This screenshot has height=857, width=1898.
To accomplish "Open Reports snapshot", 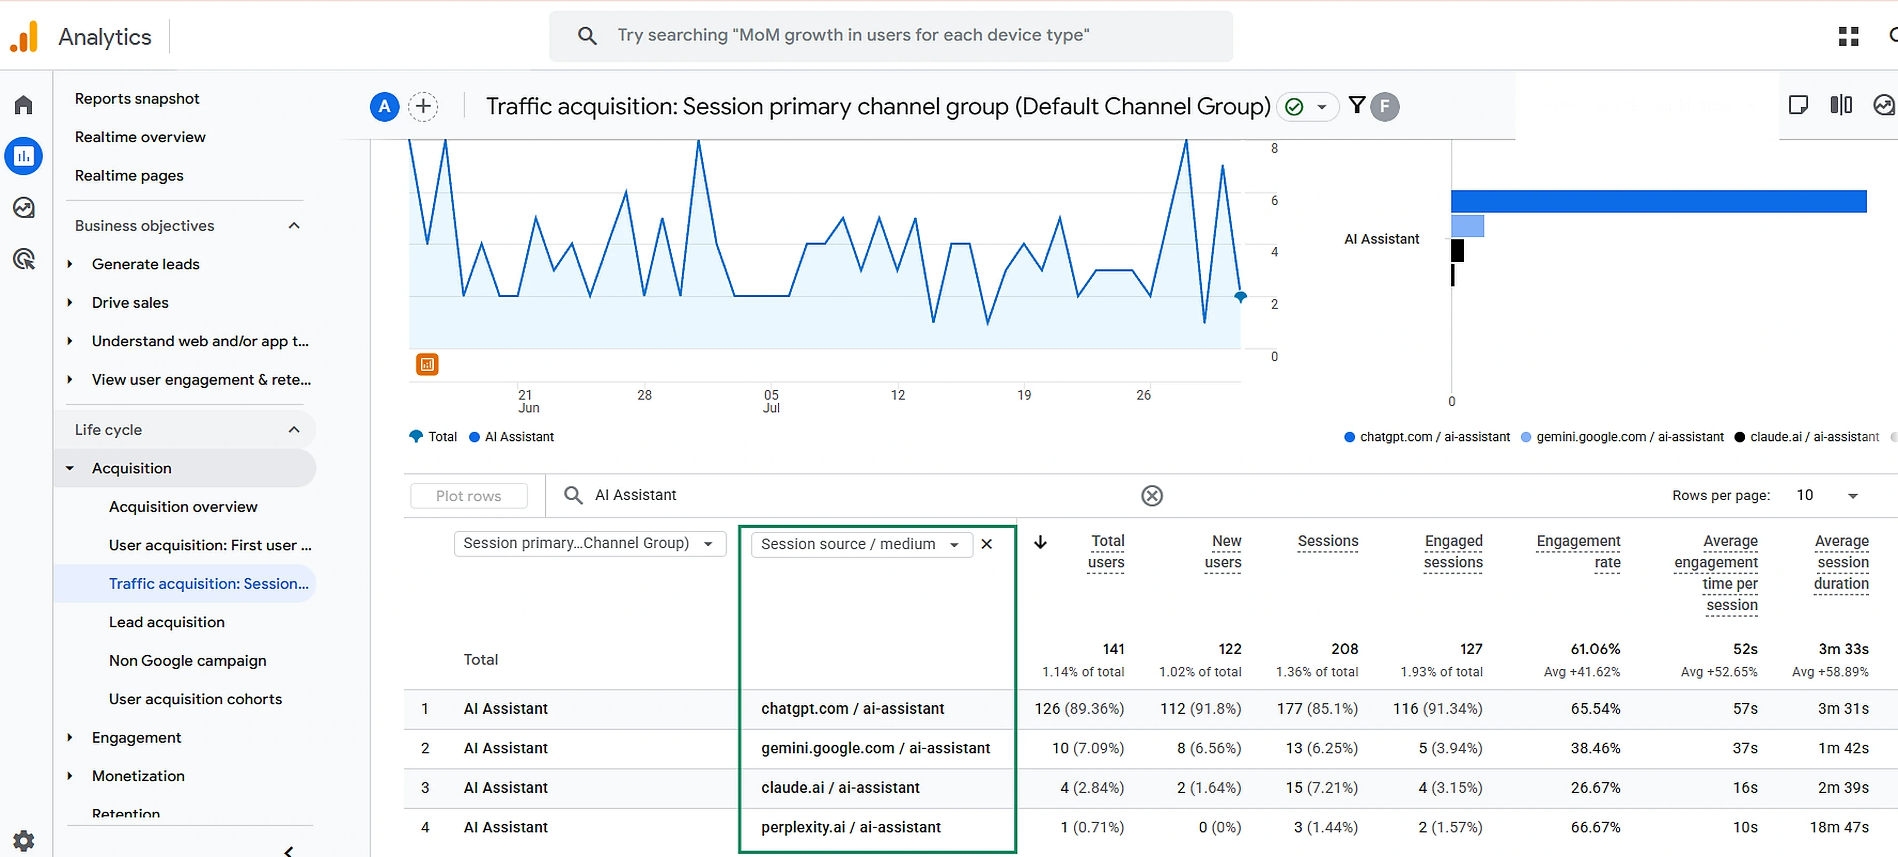I will point(136,99).
